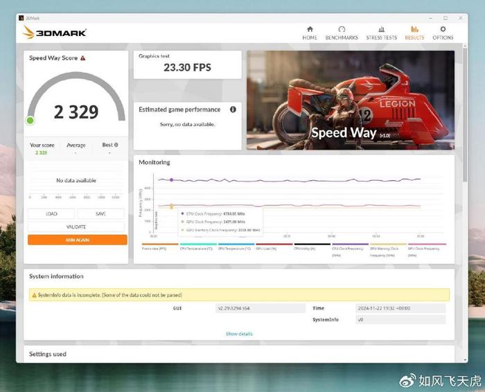Maximize the 3DMark window
The image size is (485, 392).
(446, 18)
